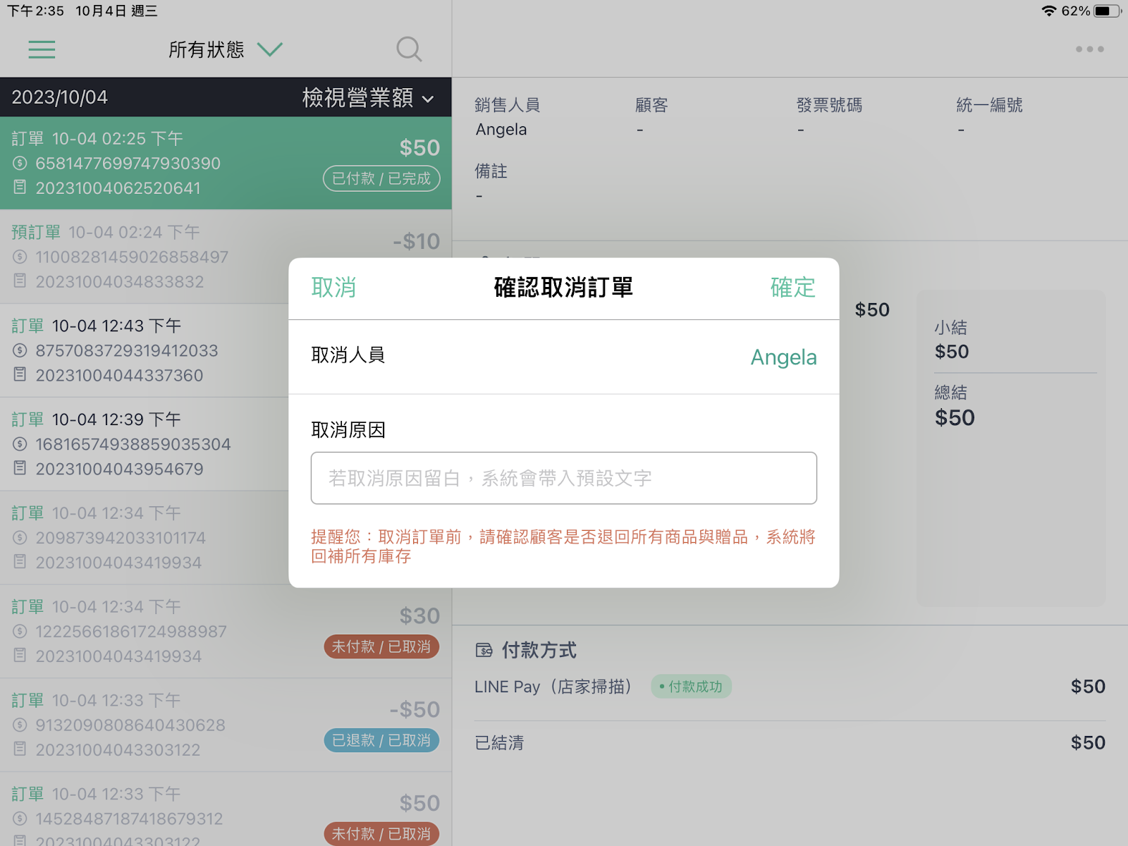The image size is (1128, 846).
Task: Click the 已付款 / 已完成 status badge
Action: [x=381, y=178]
